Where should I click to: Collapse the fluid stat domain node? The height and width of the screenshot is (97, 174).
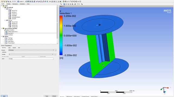click(5, 20)
